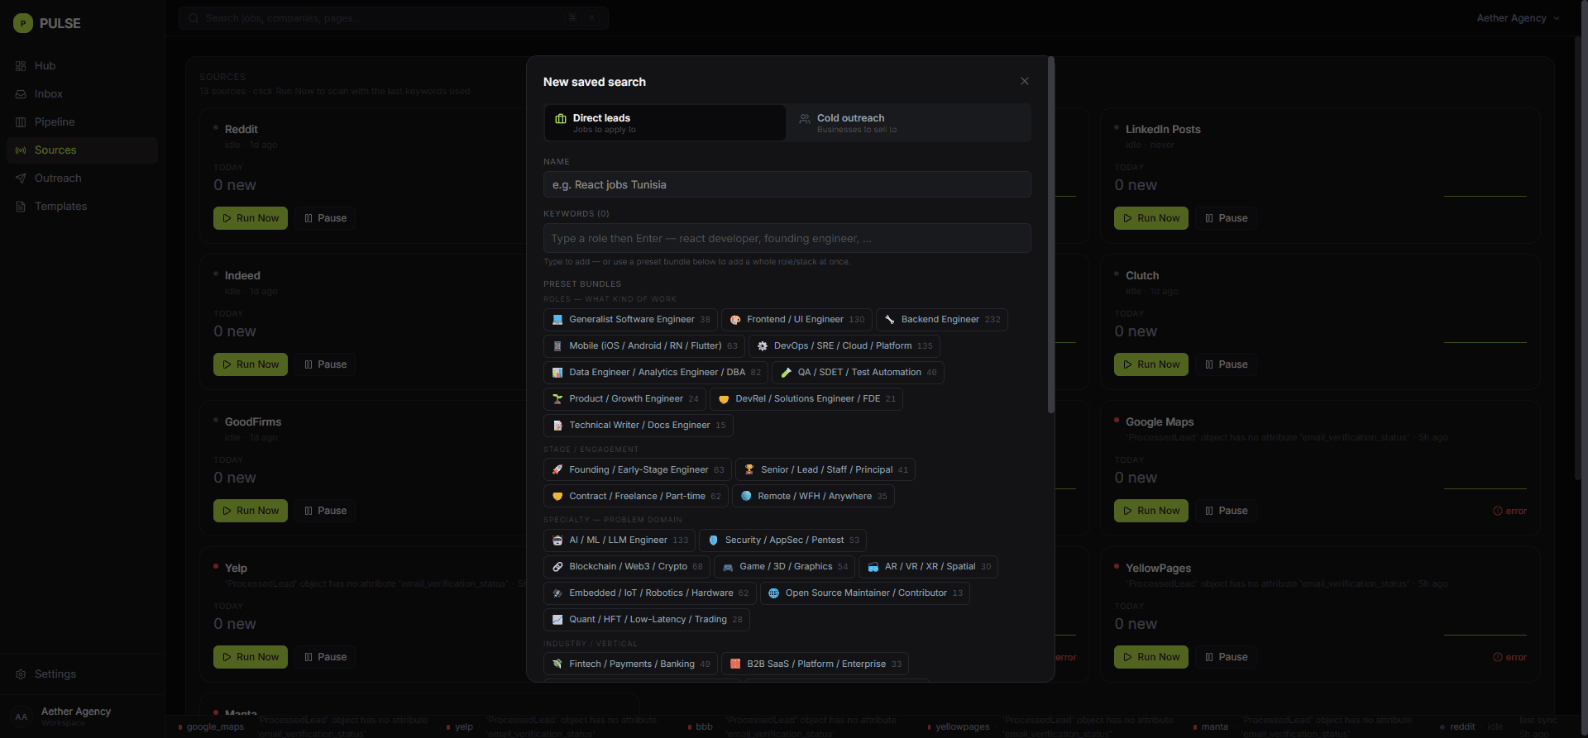Pause the Clutch source
Viewport: 1588px width, 738px height.
[x=1226, y=364]
